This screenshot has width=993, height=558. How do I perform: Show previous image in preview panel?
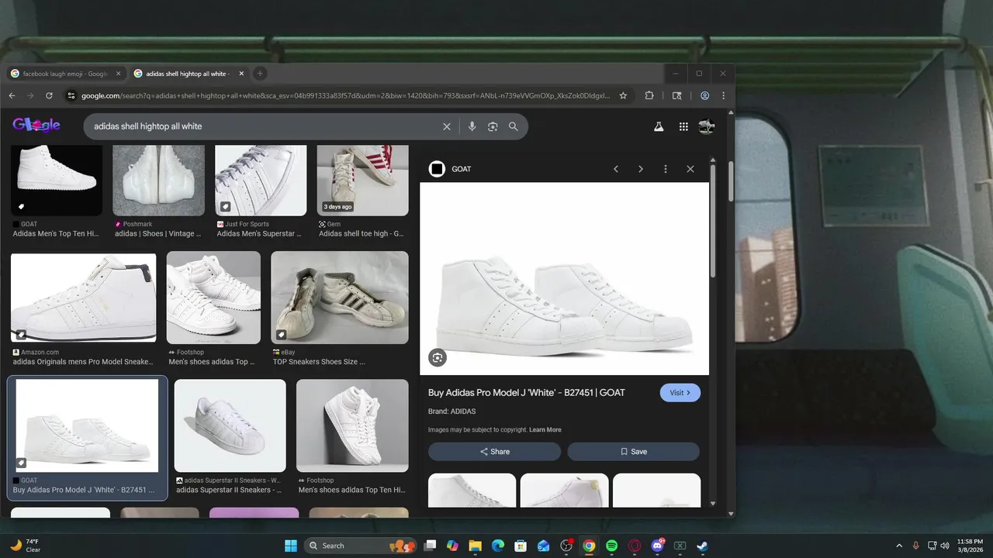coord(616,169)
